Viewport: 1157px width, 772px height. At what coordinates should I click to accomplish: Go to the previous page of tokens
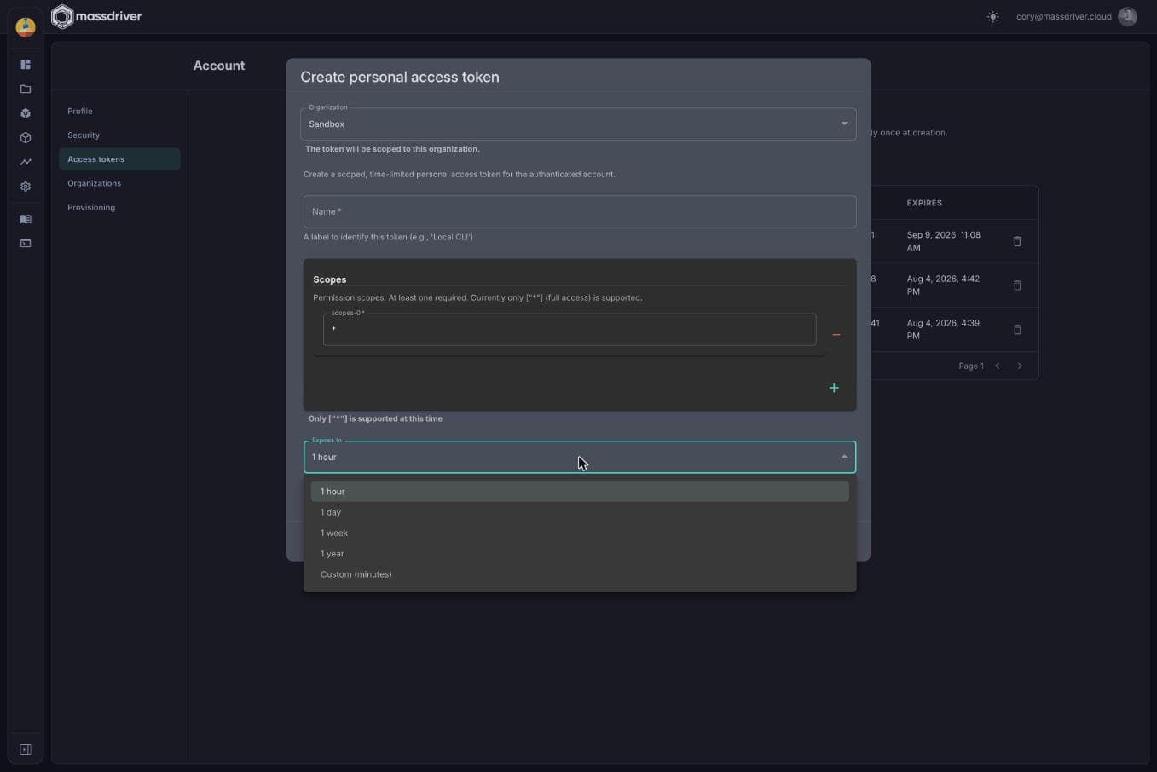998,366
